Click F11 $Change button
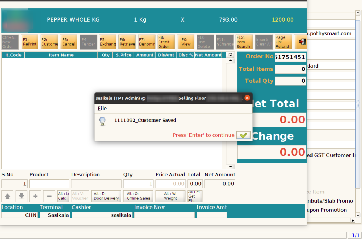Screen dimensions: 362x239 [224, 42]
